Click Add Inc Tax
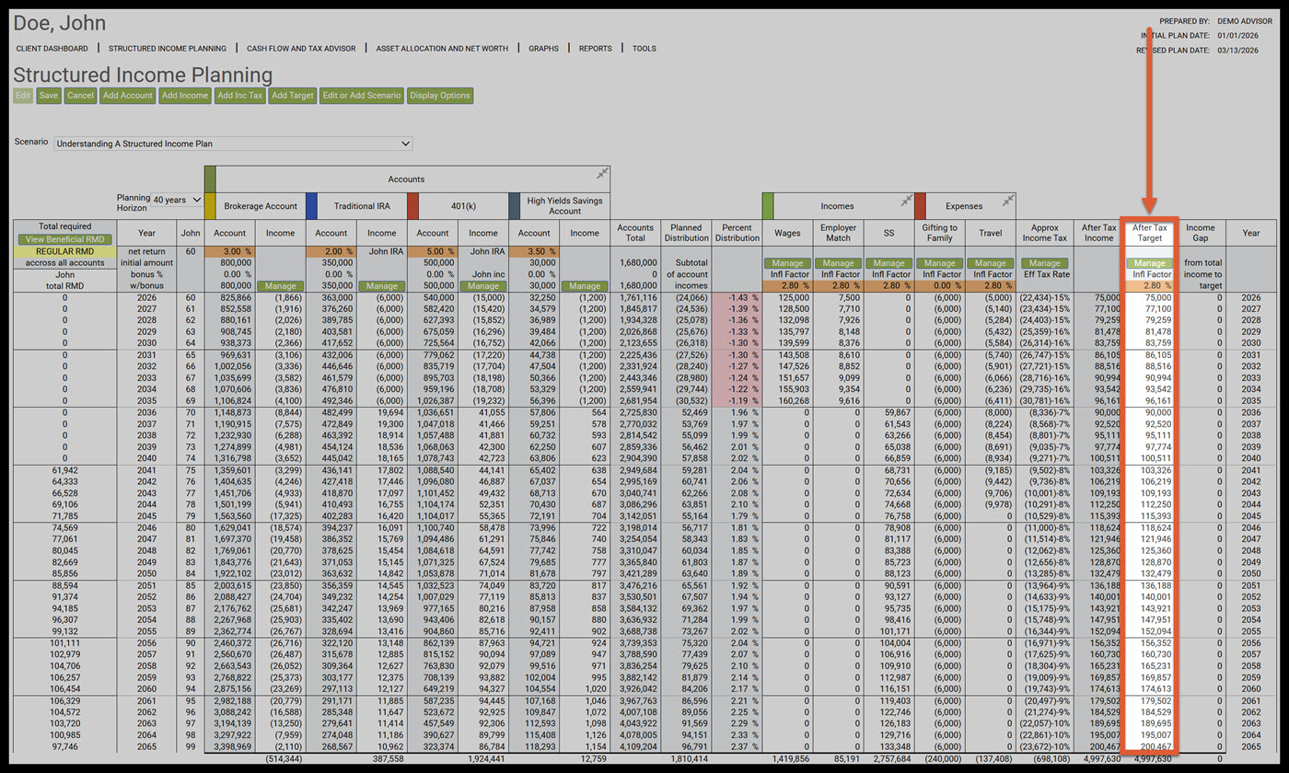Screen dimensions: 1289x773 pyautogui.click(x=240, y=95)
